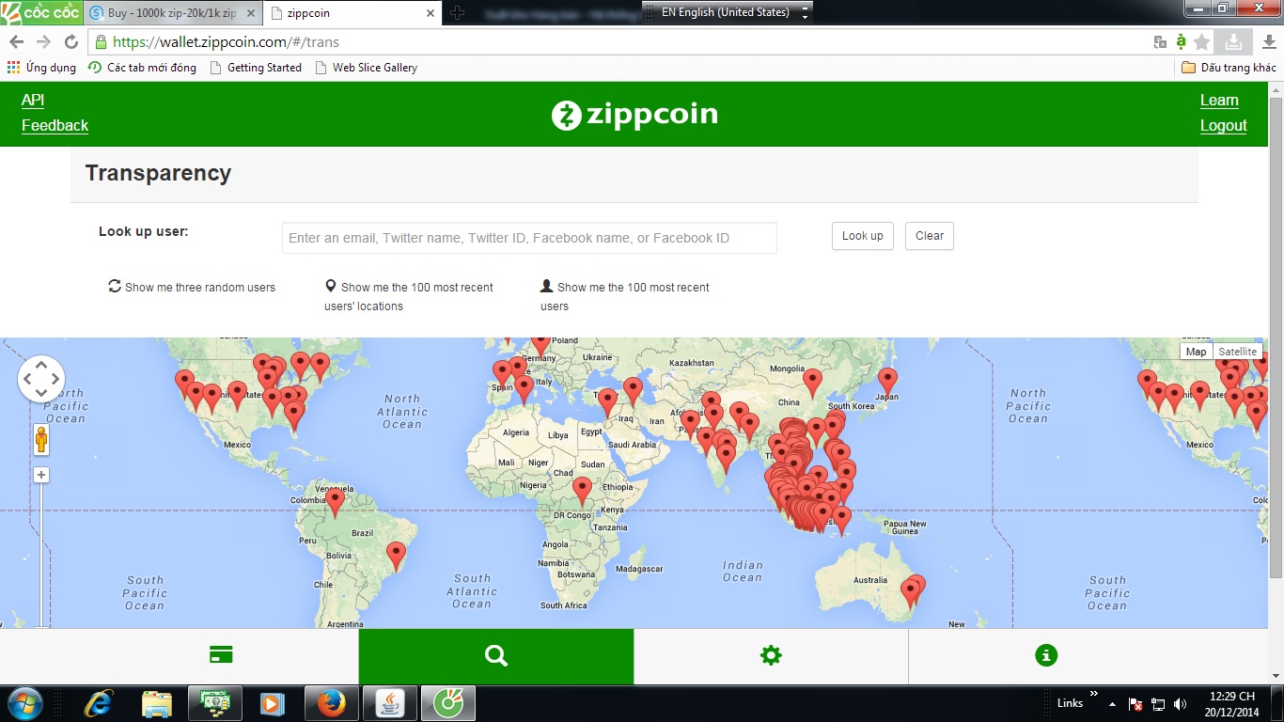Open 'Các tab mới đóng' recently closed tabs
The width and height of the screenshot is (1284, 722).
pyautogui.click(x=142, y=68)
